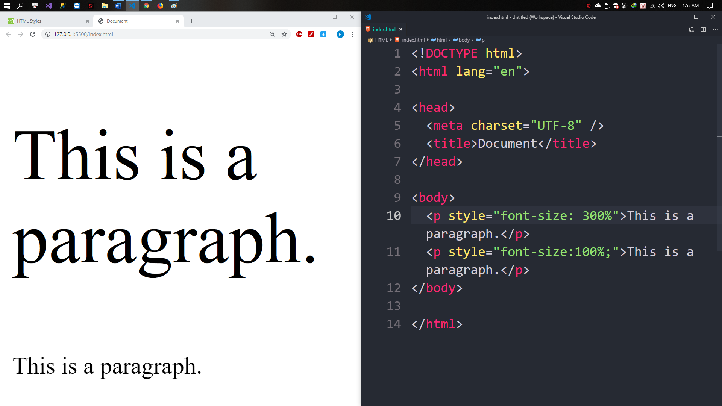Open the More Actions ellipsis in VS Code
The height and width of the screenshot is (406, 722).
[x=715, y=29]
